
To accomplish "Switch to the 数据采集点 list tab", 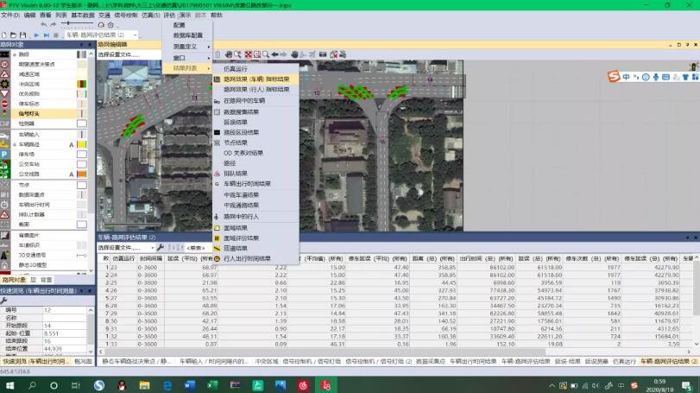I will (x=431, y=361).
